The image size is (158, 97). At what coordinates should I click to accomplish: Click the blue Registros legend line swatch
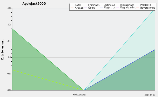(x=101, y=8)
